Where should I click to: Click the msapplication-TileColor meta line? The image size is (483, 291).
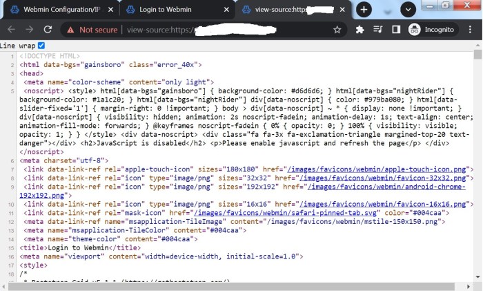point(135,230)
